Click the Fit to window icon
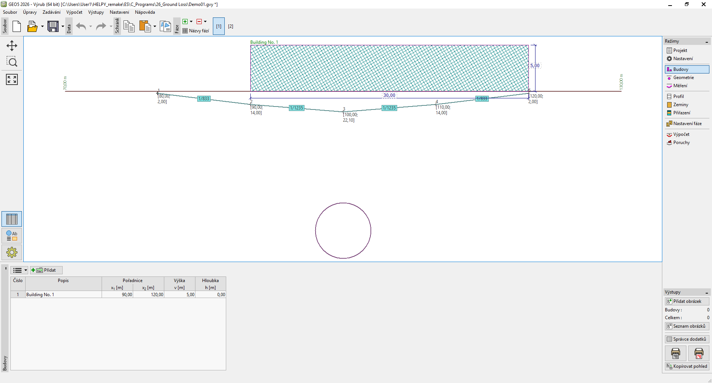 click(x=12, y=79)
